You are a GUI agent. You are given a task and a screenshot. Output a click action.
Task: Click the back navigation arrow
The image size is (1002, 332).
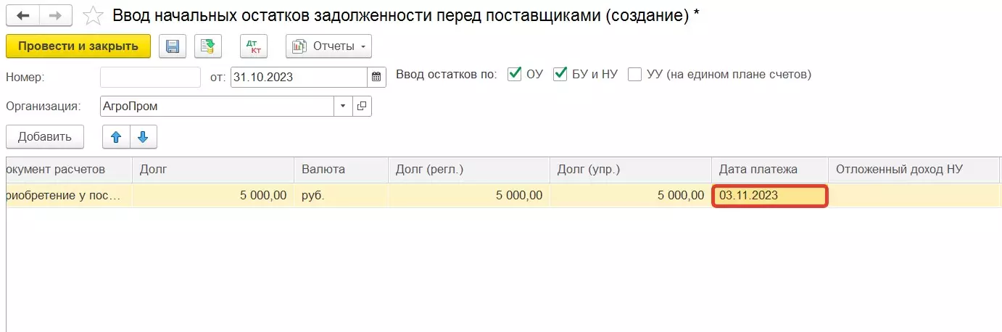[22, 15]
